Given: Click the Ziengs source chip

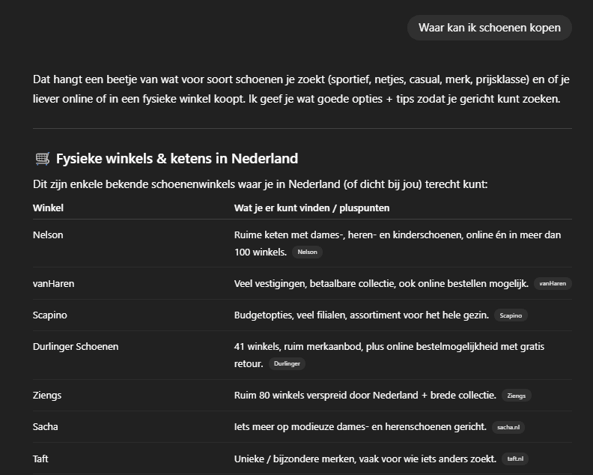Looking at the screenshot, I should [x=516, y=396].
